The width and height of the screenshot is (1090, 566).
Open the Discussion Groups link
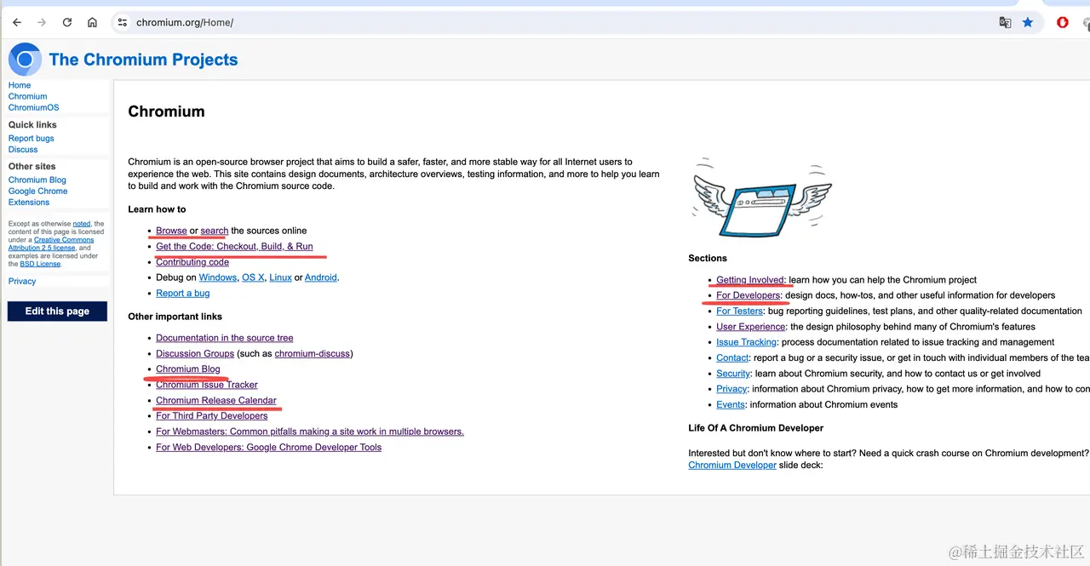pos(195,353)
